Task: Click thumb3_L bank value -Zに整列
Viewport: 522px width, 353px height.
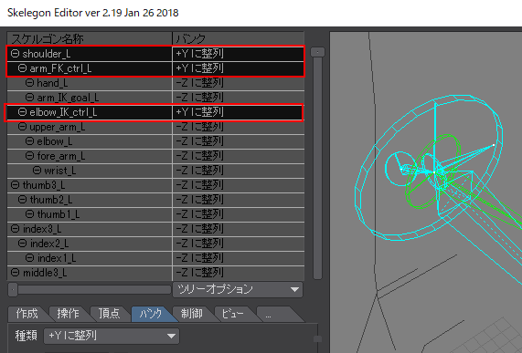Action: (199, 185)
